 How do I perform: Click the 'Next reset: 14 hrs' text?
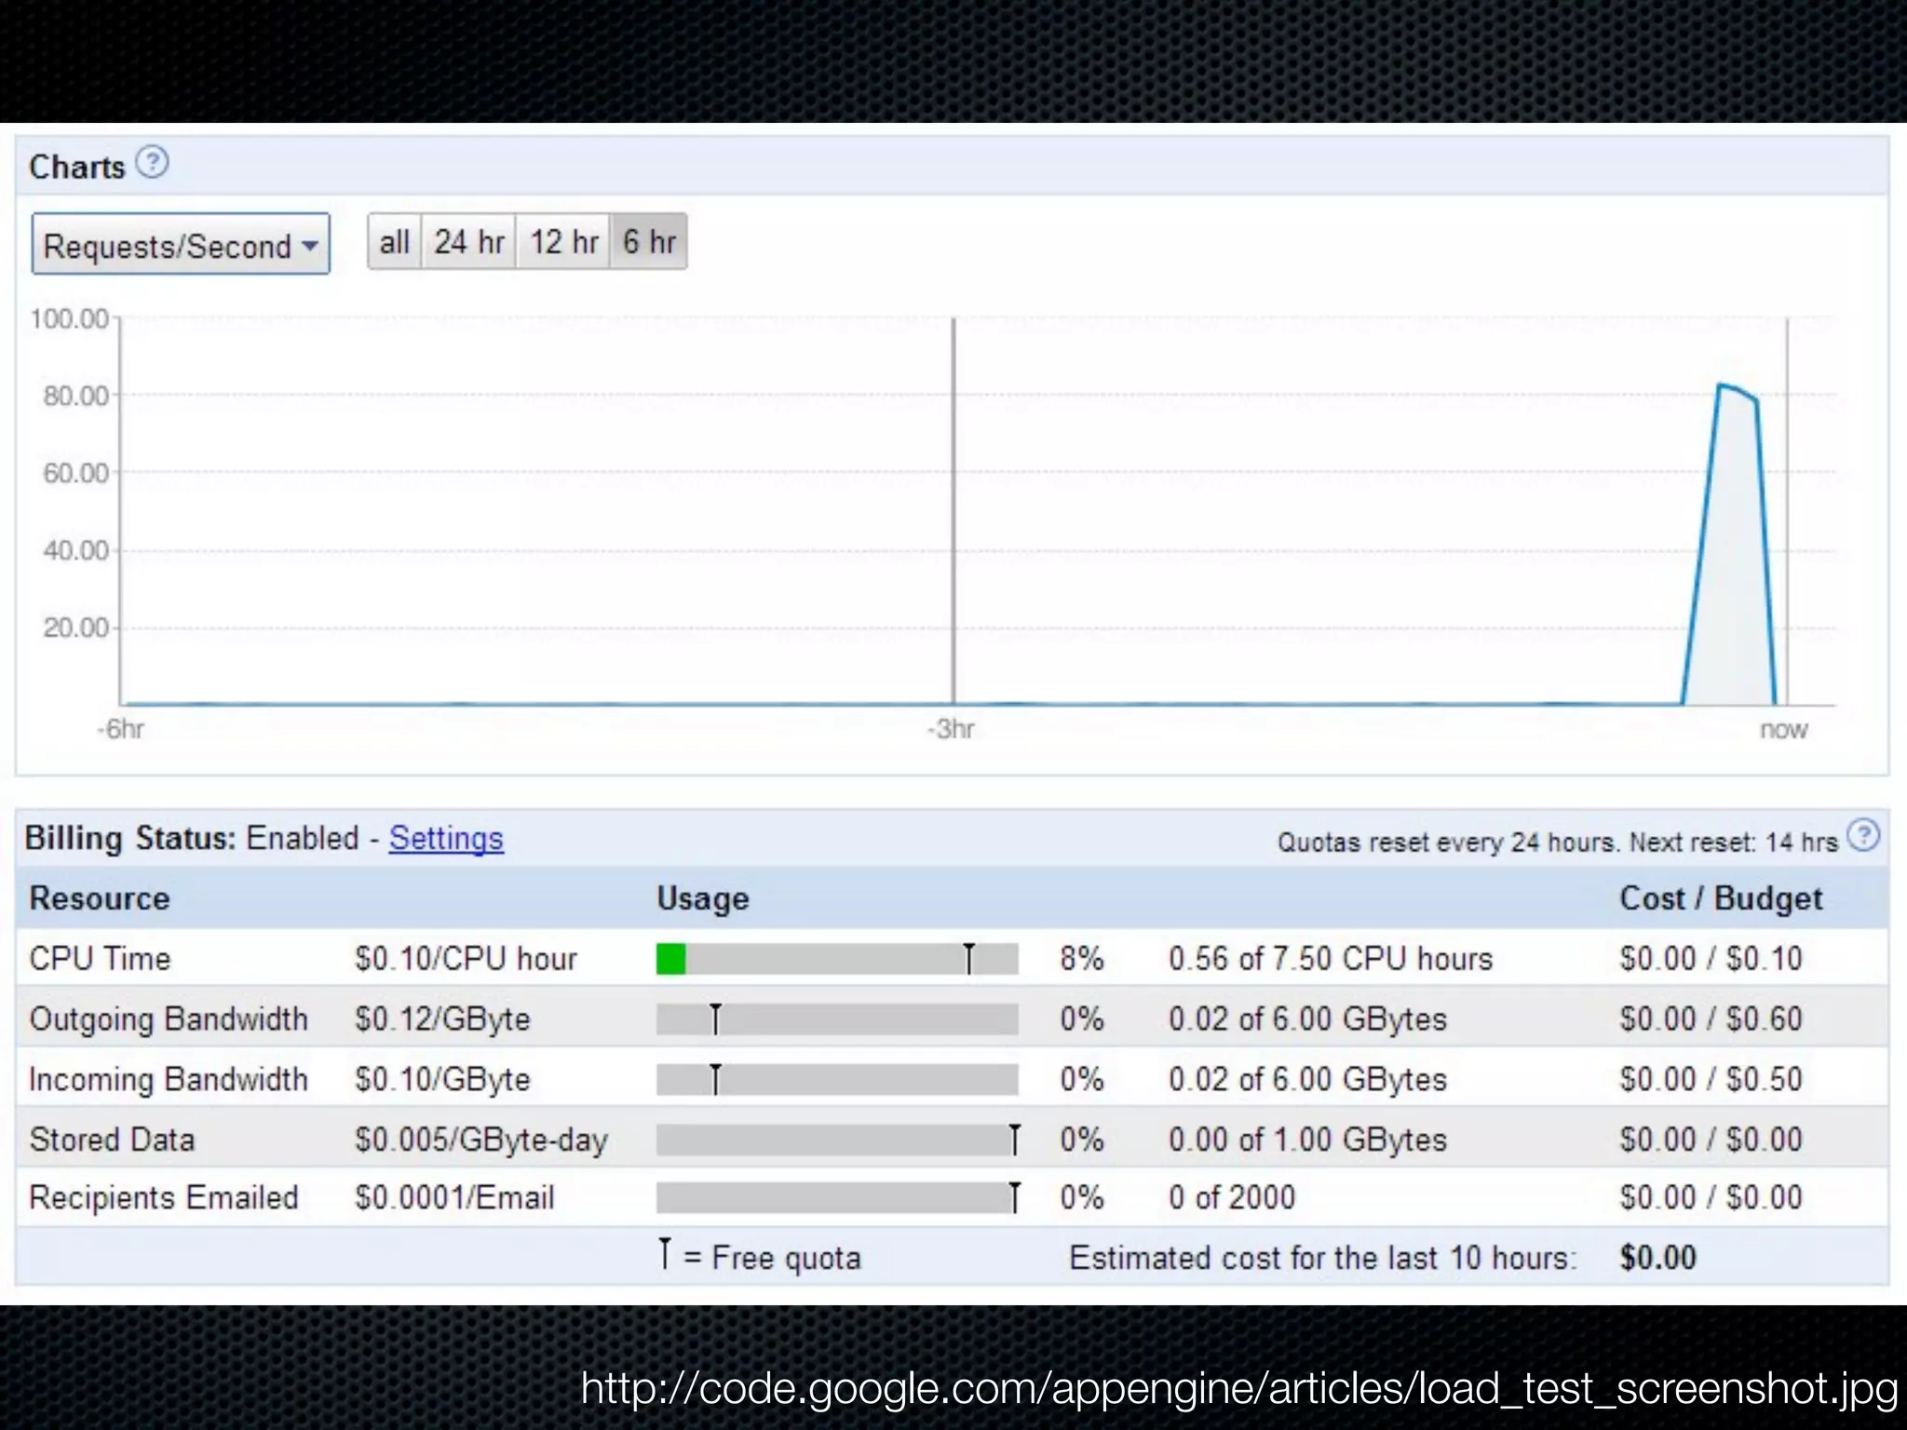coord(1734,843)
